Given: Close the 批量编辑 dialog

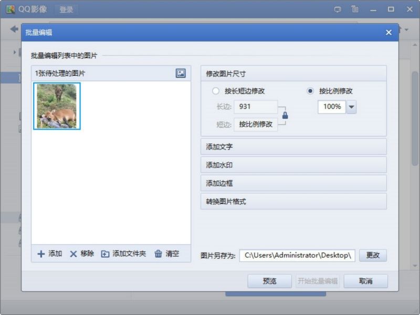Looking at the screenshot, I should 388,33.
